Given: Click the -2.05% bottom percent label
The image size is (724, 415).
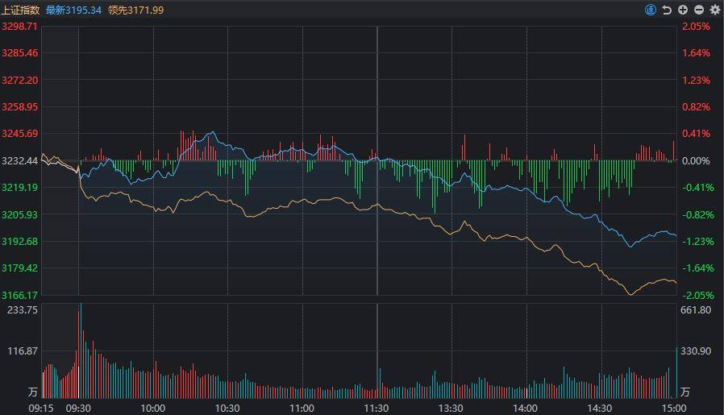Looking at the screenshot, I should pyautogui.click(x=698, y=296).
